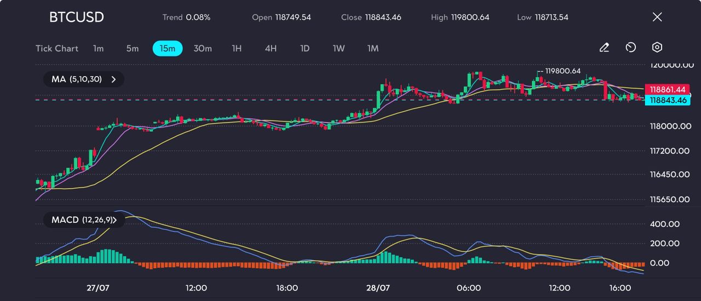Choose the 1H timeframe

[x=237, y=49]
